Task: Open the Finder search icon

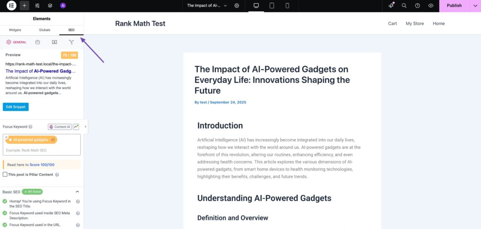Action: pos(404,6)
